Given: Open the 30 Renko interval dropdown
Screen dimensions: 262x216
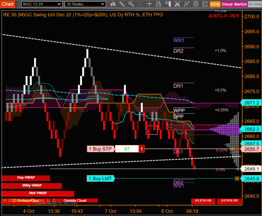Looking at the screenshot, I should point(85,4).
